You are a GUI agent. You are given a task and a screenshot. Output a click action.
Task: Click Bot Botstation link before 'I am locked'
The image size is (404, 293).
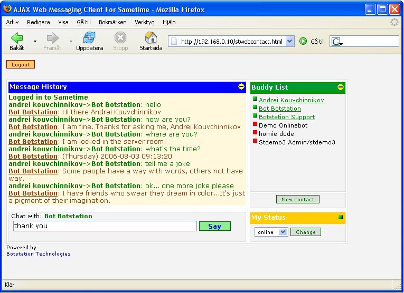33,142
